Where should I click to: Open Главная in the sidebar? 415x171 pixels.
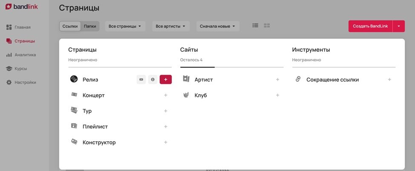tap(23, 27)
